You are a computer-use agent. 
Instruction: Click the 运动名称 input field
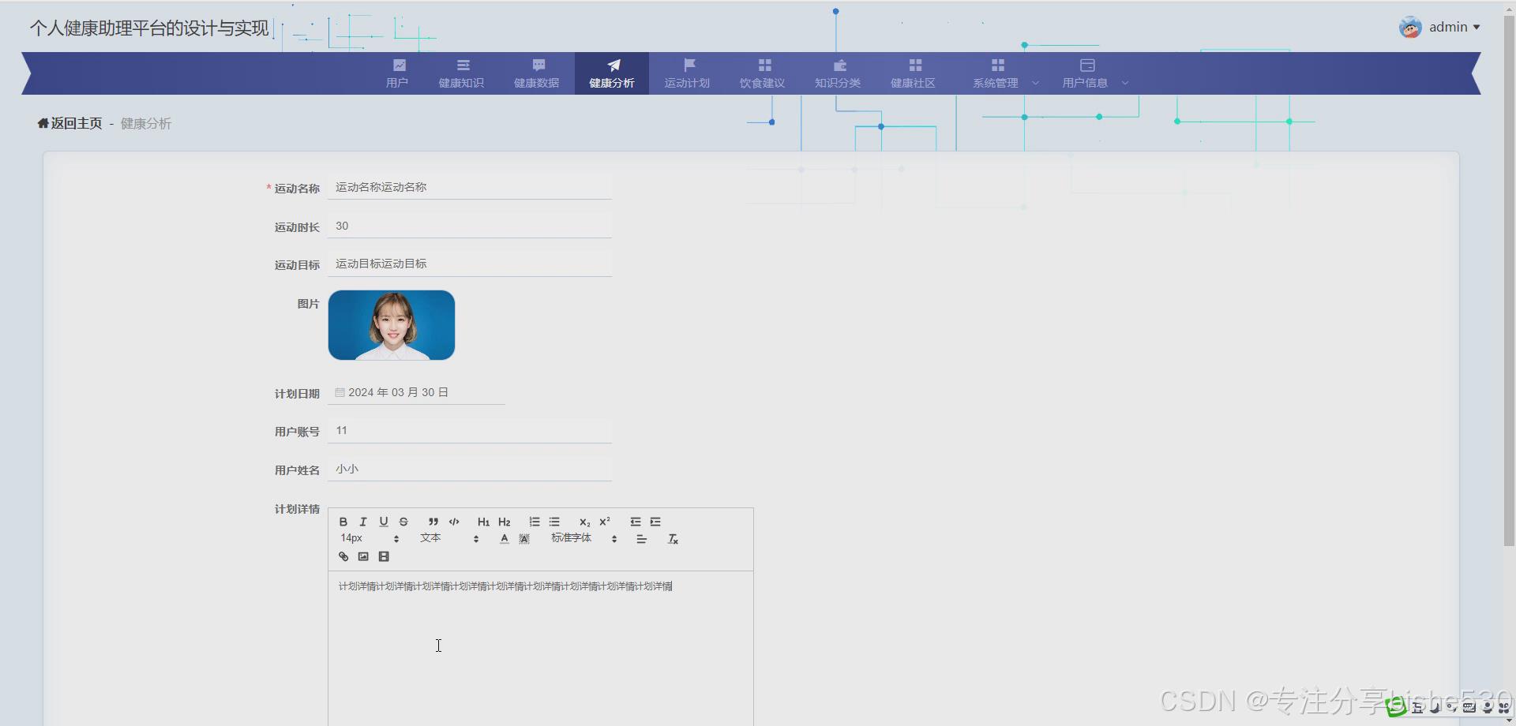tap(470, 187)
